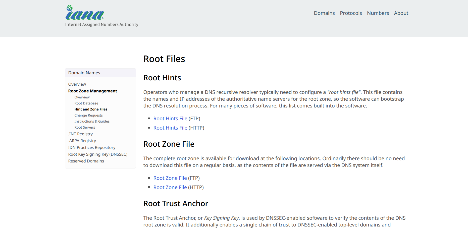
Task: Click the Domain Names sidebar header
Action: click(x=100, y=73)
